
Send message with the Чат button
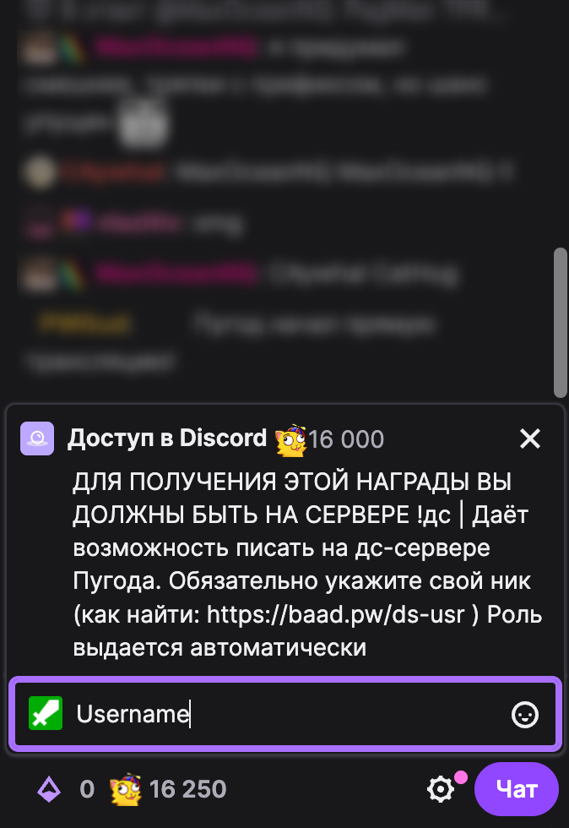click(x=516, y=789)
